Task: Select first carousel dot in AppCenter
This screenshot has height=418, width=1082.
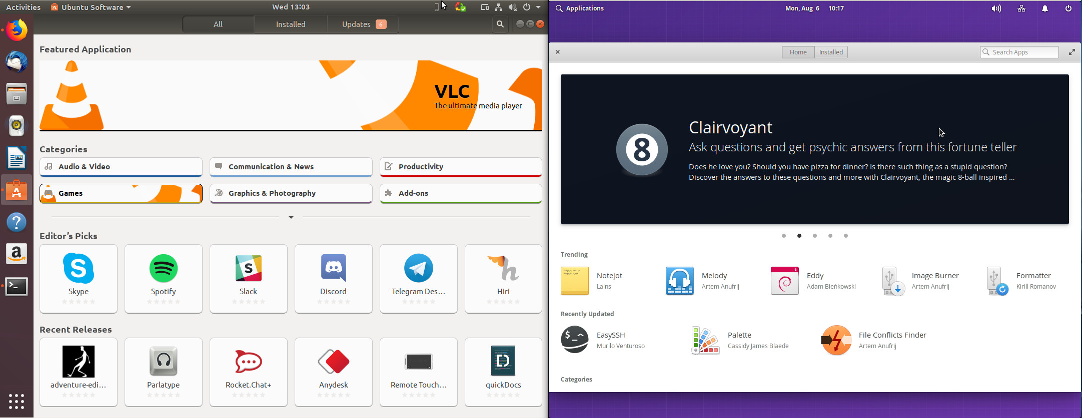Action: (x=784, y=236)
